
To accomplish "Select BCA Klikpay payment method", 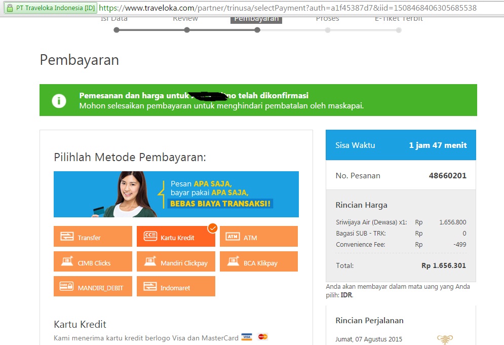I will click(x=259, y=261).
